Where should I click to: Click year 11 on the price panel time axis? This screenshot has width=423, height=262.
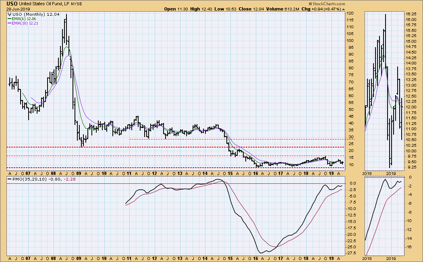129,173
